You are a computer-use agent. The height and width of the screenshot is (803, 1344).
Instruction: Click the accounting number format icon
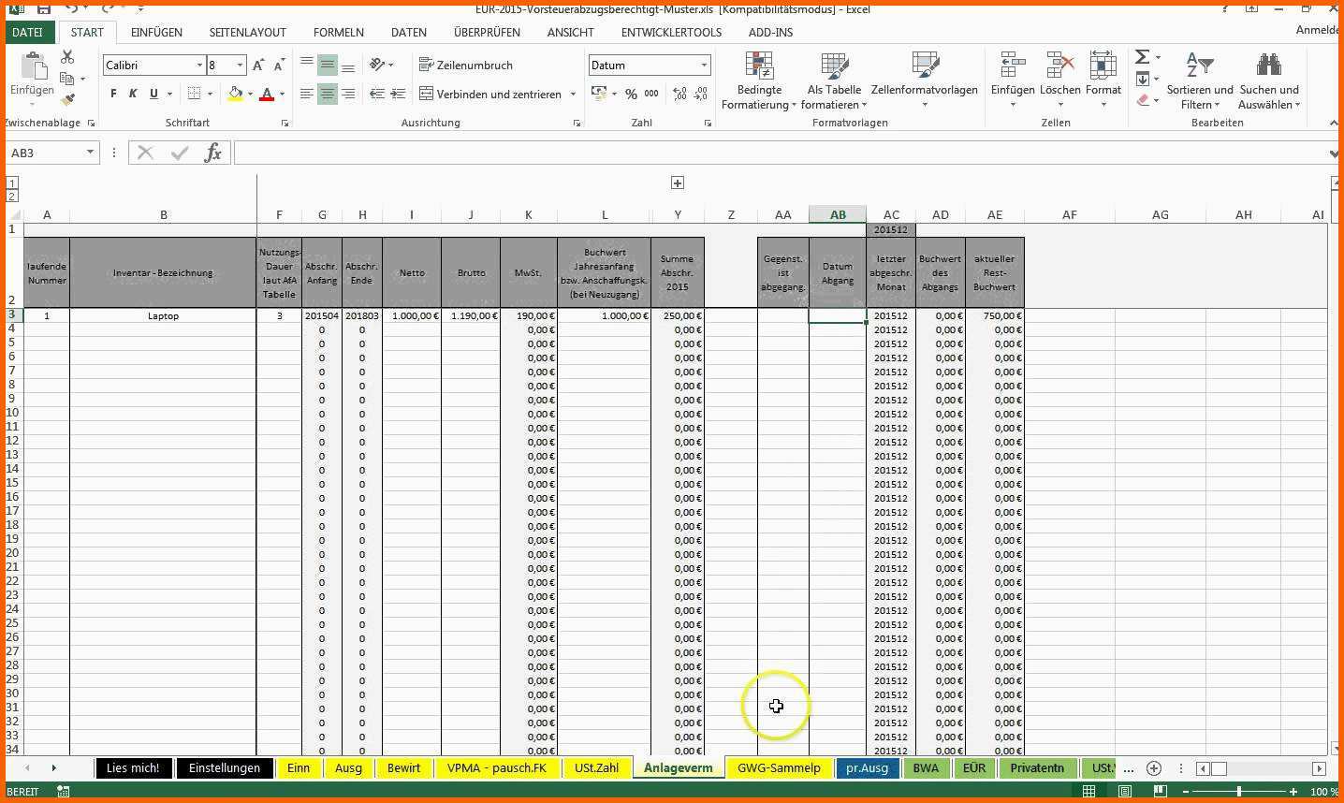pyautogui.click(x=599, y=94)
